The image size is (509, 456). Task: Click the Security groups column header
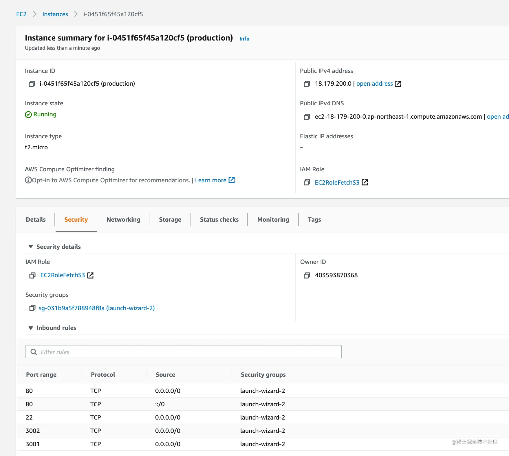(263, 375)
